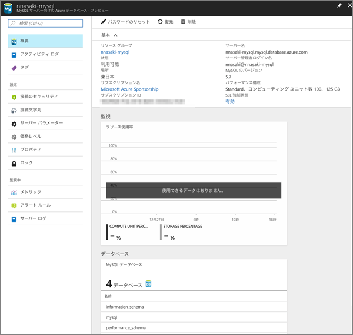
Task: Open 接続文字列 menu item
Action: (45, 110)
